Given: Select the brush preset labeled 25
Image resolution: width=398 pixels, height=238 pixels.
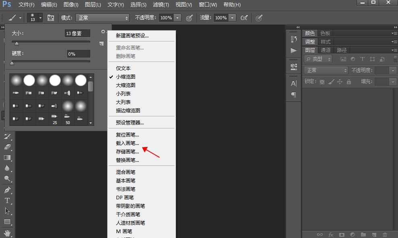Looking at the screenshot, I should click(x=54, y=119).
